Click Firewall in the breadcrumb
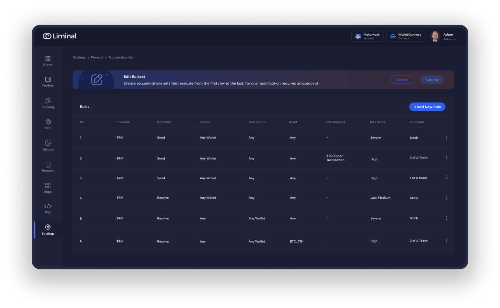This screenshot has height=308, width=500. pyautogui.click(x=97, y=57)
